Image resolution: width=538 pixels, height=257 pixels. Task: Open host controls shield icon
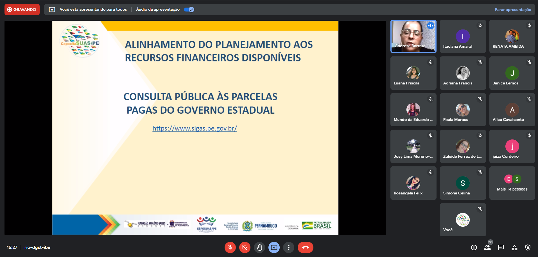point(528,247)
